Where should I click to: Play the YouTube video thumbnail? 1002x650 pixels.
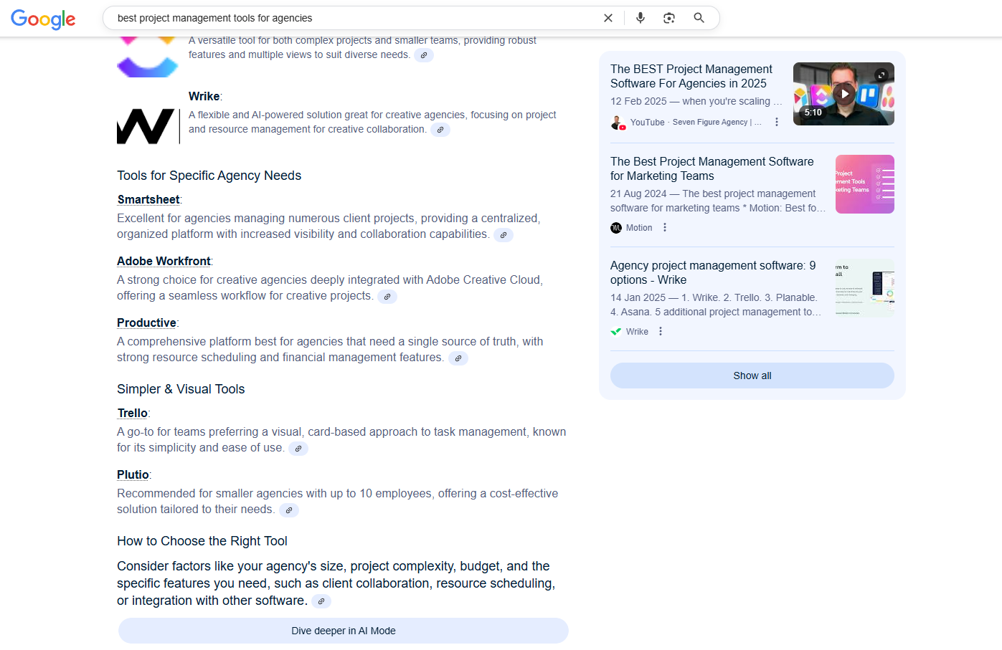[844, 94]
